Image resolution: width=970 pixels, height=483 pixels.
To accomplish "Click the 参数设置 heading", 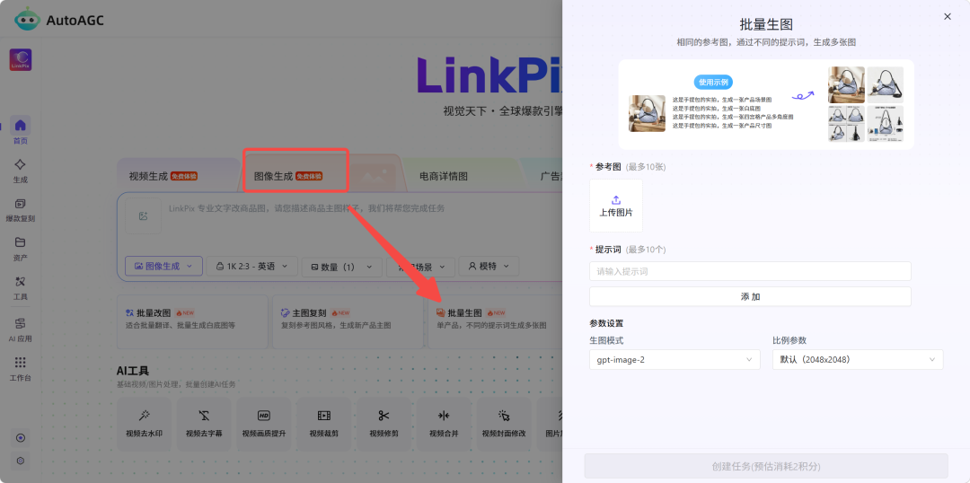I will point(606,323).
